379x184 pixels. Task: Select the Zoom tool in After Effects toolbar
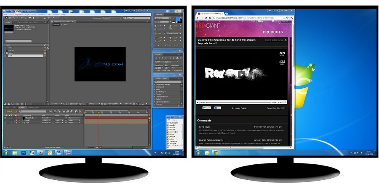[x=13, y=18]
